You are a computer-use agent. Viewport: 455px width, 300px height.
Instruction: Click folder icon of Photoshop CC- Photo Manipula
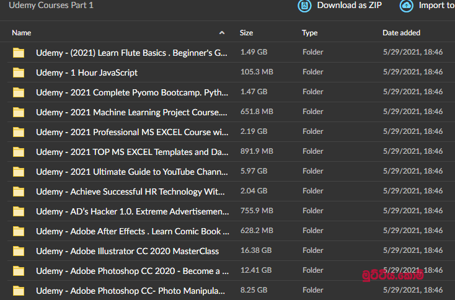click(x=19, y=291)
